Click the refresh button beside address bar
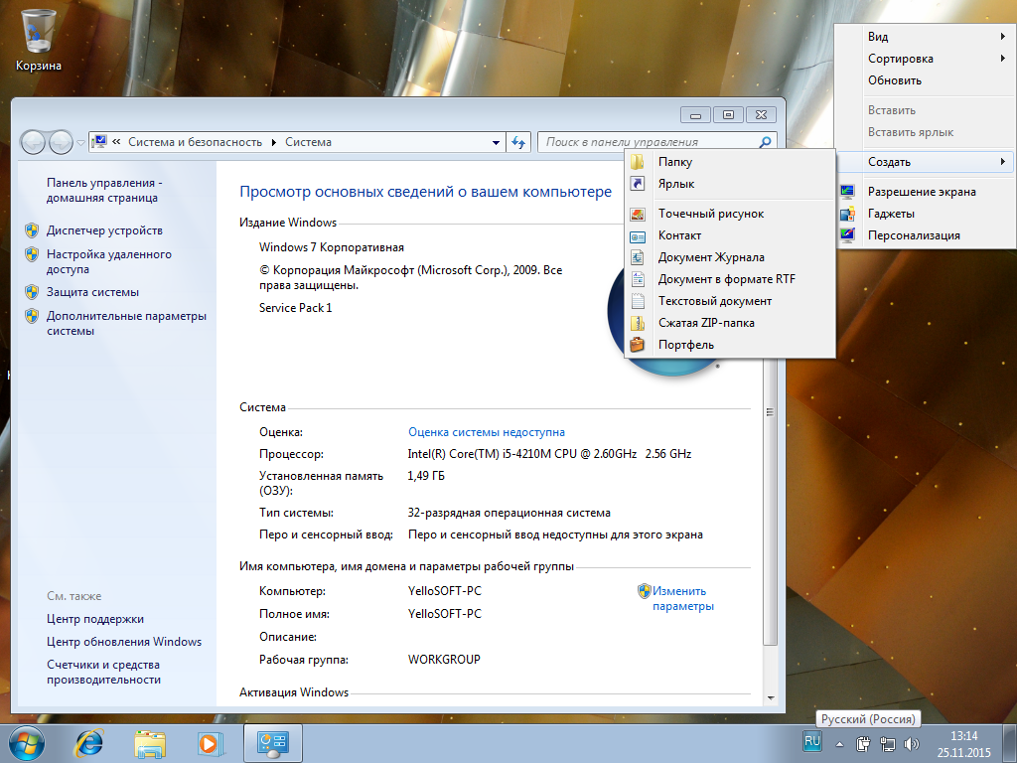Viewport: 1017px width, 763px height. 517,142
